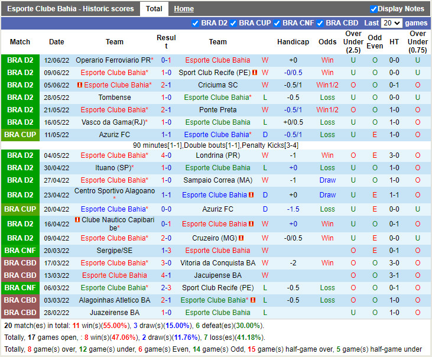Switch to the Home tab

184,9
